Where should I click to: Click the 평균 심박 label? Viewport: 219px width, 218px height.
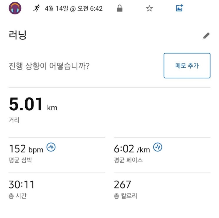tap(19, 160)
